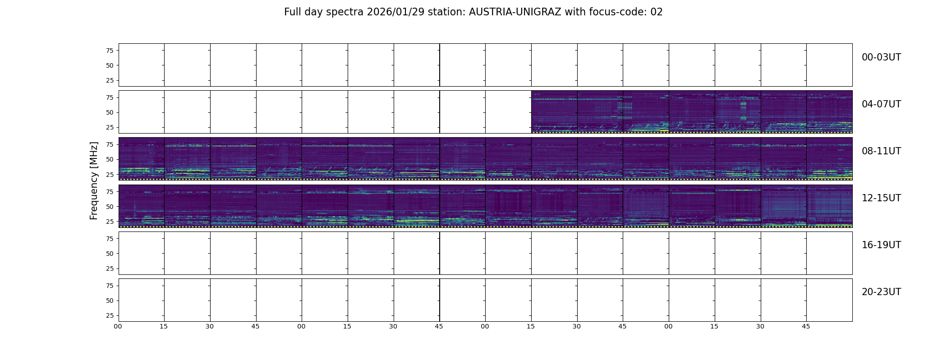Click the "16-19UT" row label
Viewport: 947px width, 361px height.
point(881,245)
